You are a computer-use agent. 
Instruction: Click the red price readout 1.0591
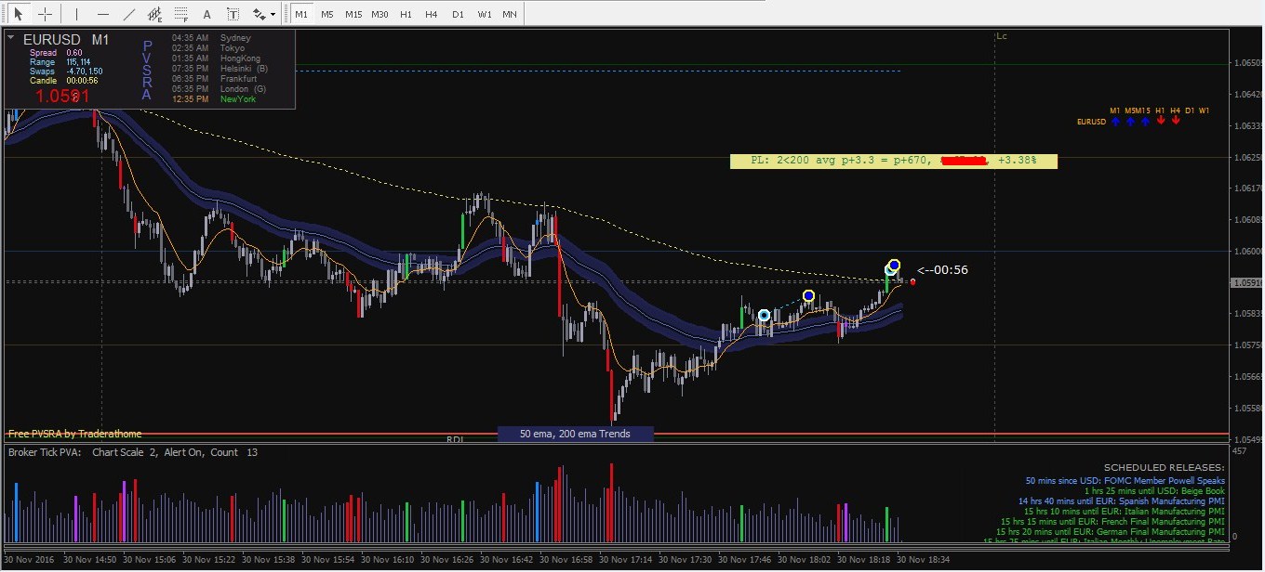click(62, 96)
